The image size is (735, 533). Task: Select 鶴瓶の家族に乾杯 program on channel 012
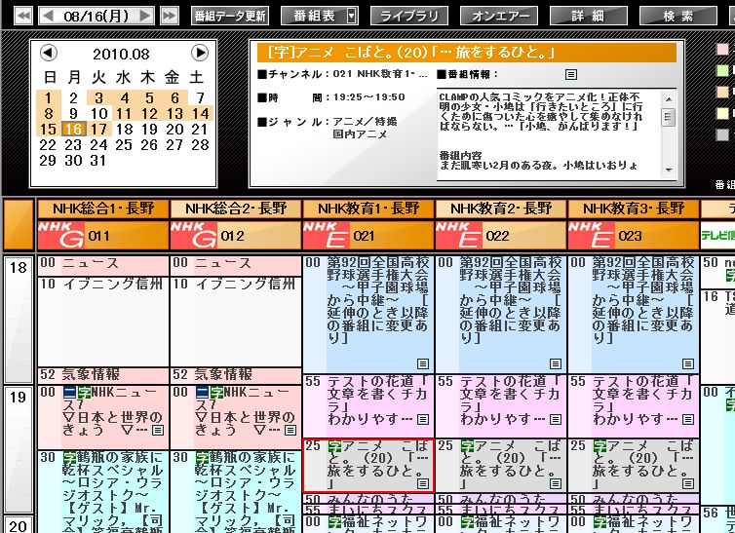point(236,492)
